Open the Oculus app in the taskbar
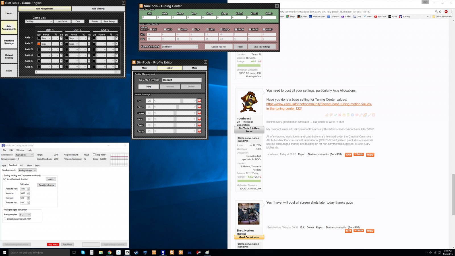Screen dimensions: 455x256 tap(127, 252)
